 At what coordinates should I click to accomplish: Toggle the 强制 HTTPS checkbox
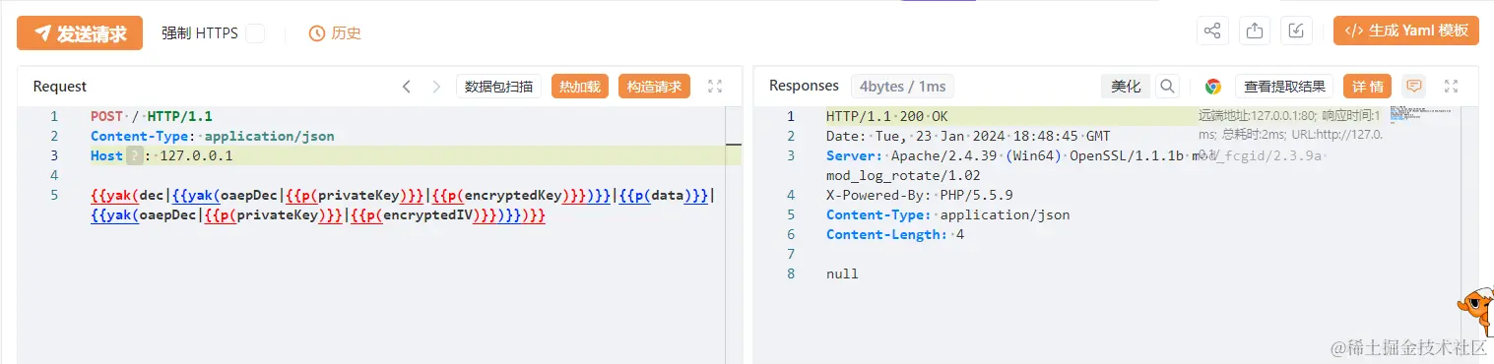point(255,33)
